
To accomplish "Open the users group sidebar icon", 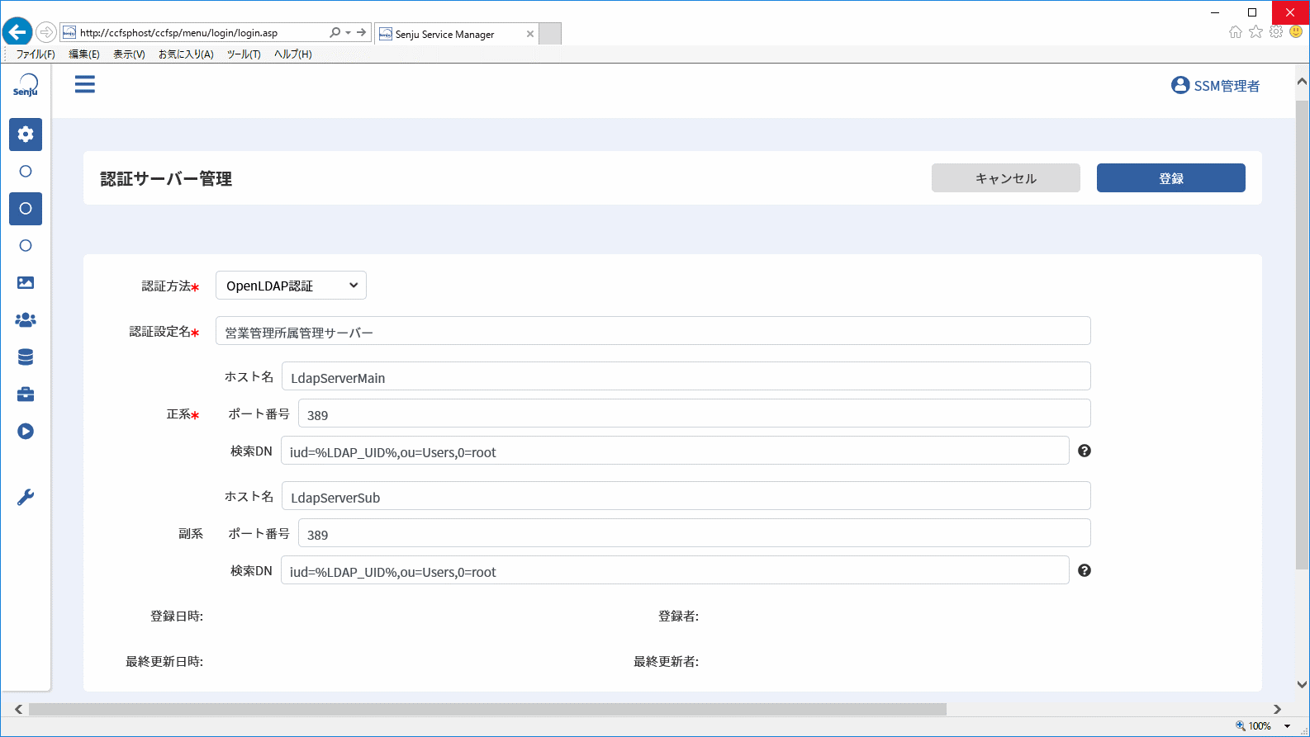I will (x=26, y=320).
